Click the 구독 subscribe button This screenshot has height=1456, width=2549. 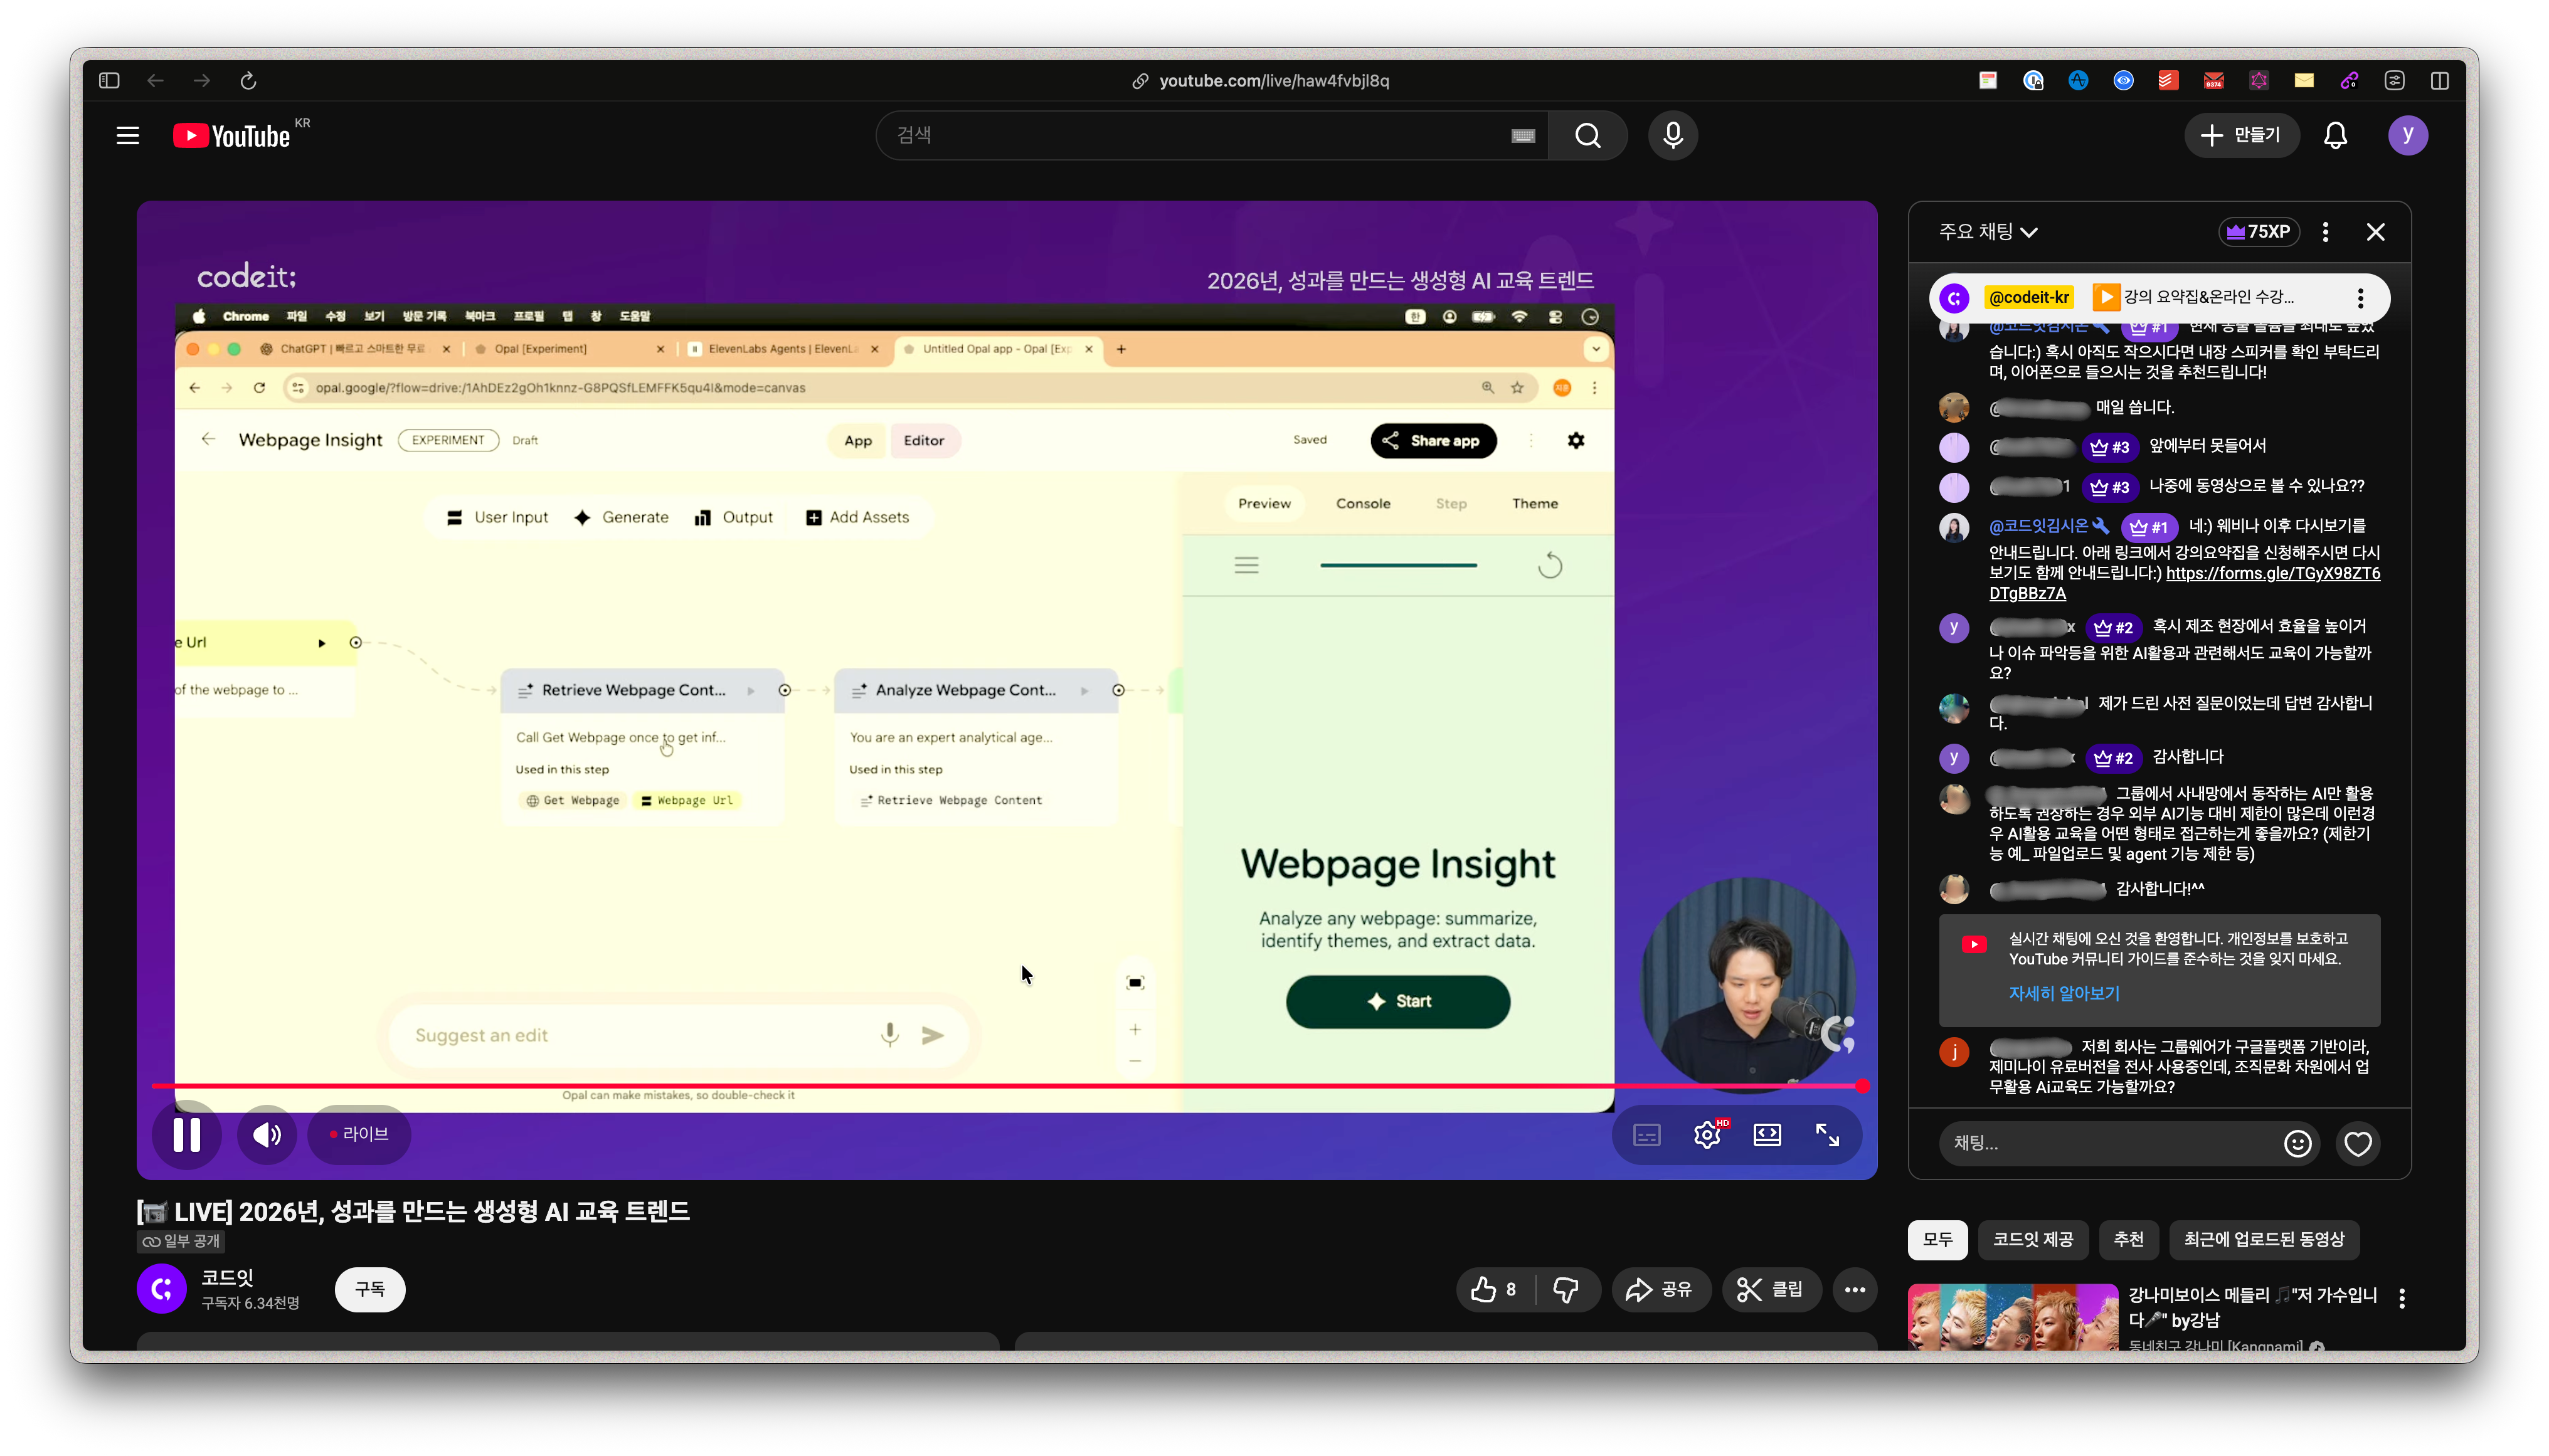pyautogui.click(x=370, y=1289)
